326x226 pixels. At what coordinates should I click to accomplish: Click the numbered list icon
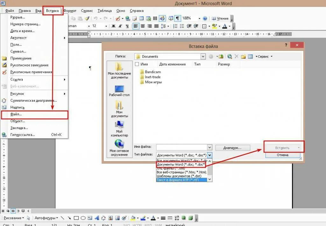pos(175,26)
